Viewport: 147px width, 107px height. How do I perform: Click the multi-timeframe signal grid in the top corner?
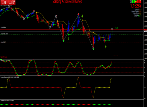(137, 2)
